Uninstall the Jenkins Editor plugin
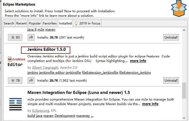Viewport: 189px width, 121px height. tap(171, 80)
